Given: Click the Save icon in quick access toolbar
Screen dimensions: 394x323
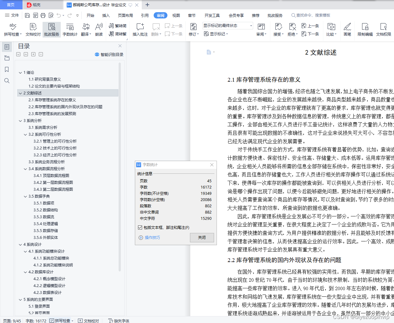Looking at the screenshot, I should (27, 15).
